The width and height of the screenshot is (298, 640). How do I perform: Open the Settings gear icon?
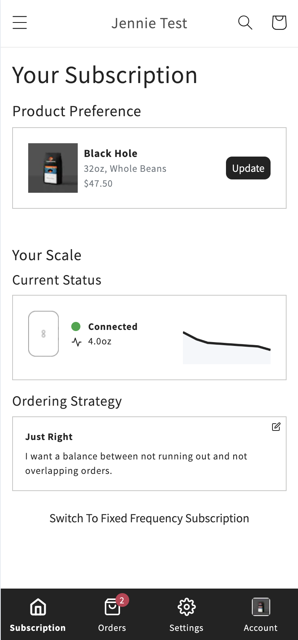[x=186, y=607]
